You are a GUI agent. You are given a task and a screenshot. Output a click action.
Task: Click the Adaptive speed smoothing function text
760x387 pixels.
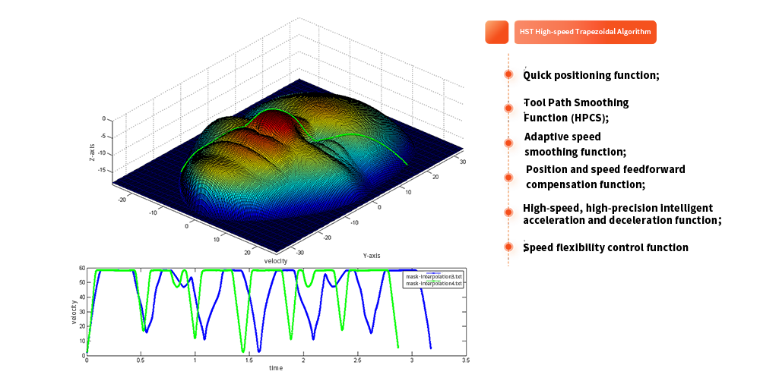(574, 144)
